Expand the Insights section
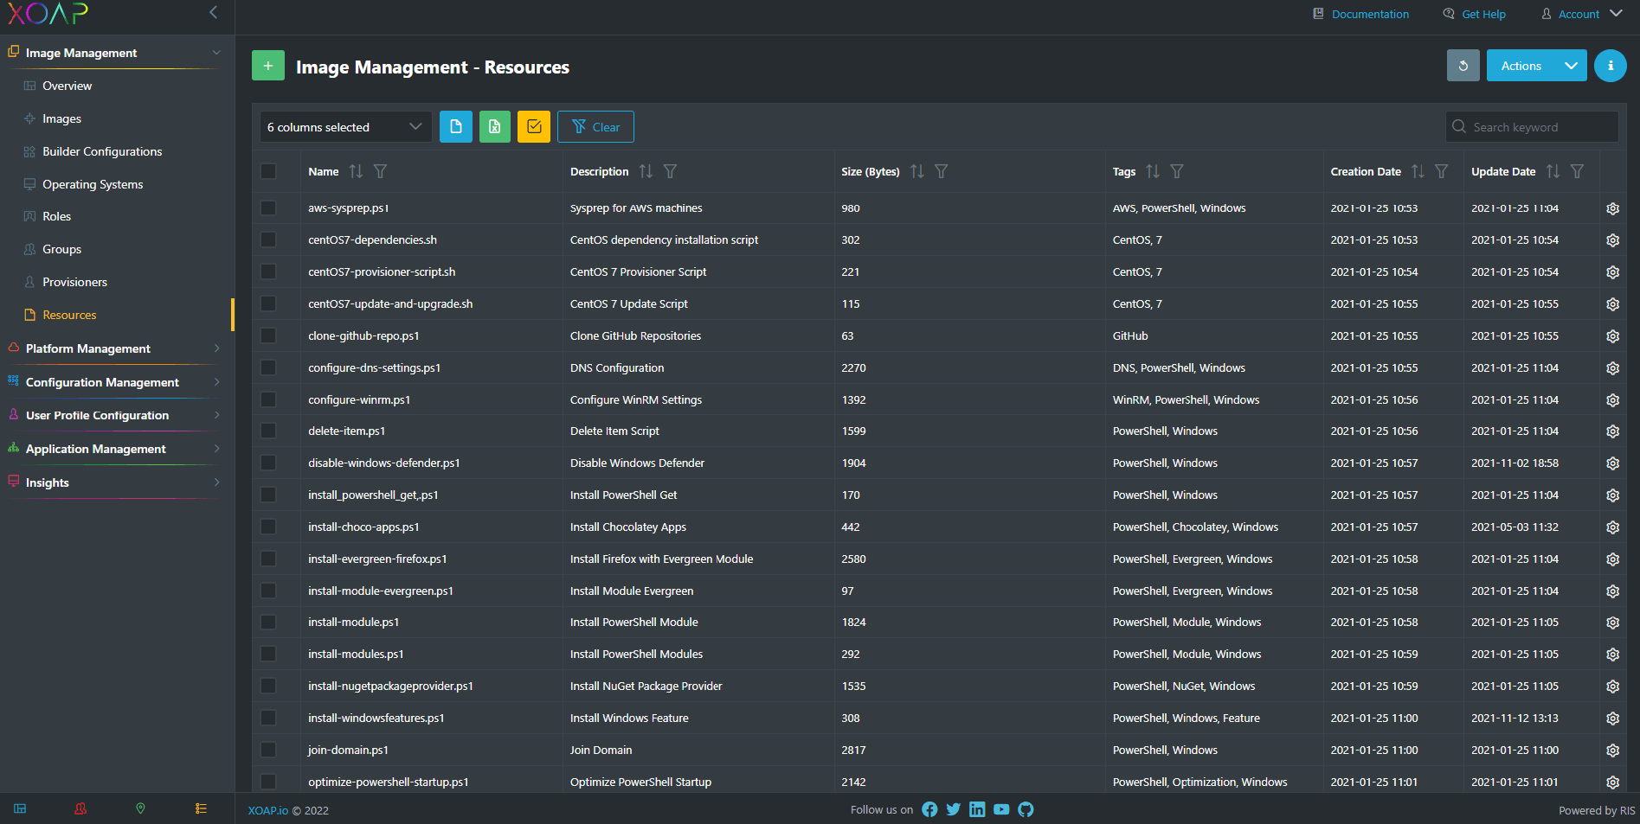Screen dimensions: 1640x824 (x=117, y=482)
